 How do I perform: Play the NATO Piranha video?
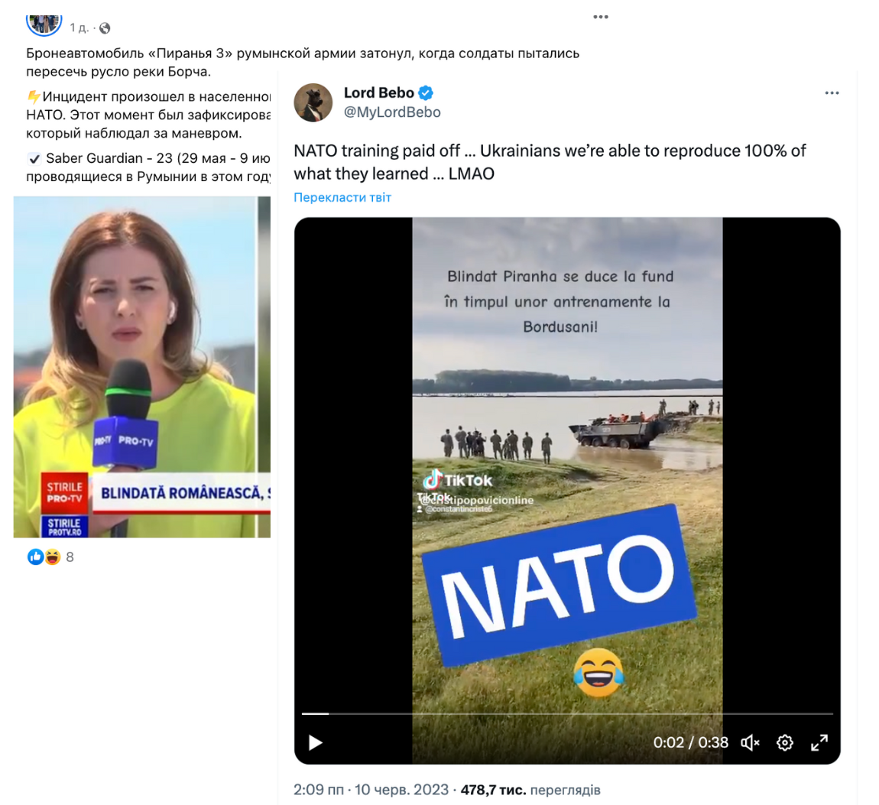click(316, 743)
